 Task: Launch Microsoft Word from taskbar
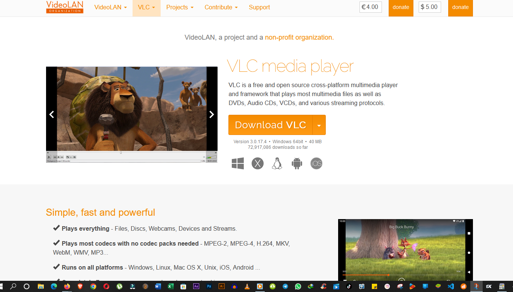(158, 286)
